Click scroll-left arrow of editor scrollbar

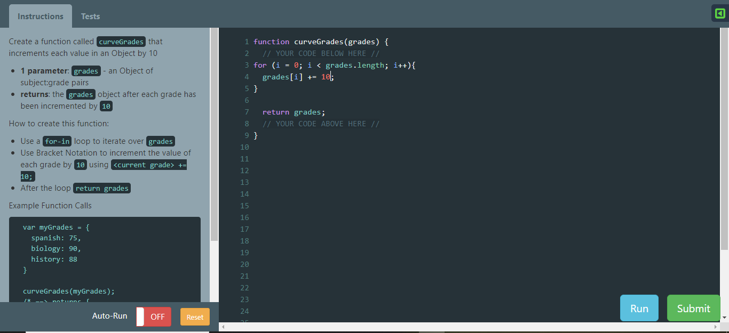coord(223,327)
